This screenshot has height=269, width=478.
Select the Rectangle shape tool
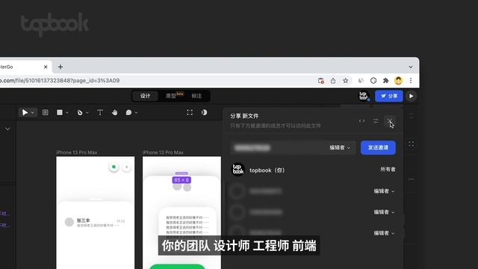[60, 113]
